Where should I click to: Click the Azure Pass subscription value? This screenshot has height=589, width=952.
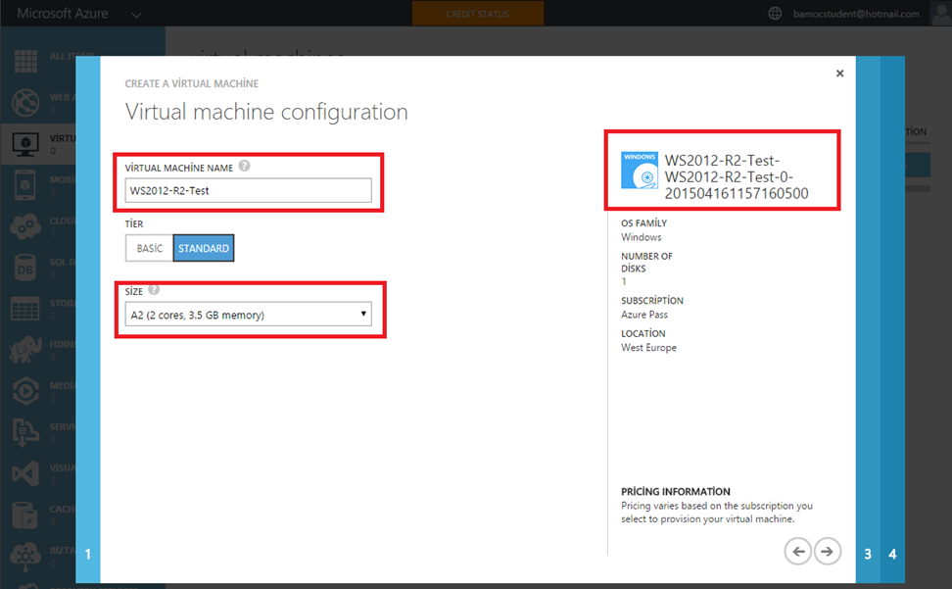644,315
